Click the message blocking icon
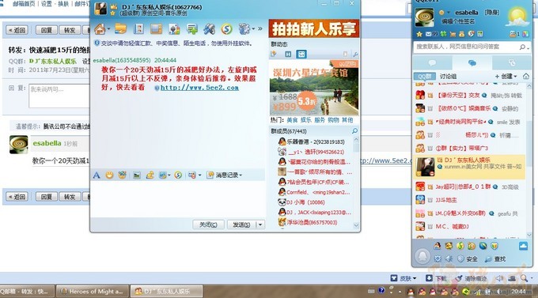 [192, 175]
